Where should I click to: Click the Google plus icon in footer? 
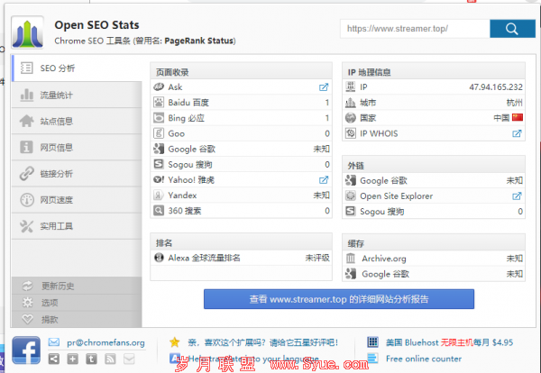(x=72, y=359)
